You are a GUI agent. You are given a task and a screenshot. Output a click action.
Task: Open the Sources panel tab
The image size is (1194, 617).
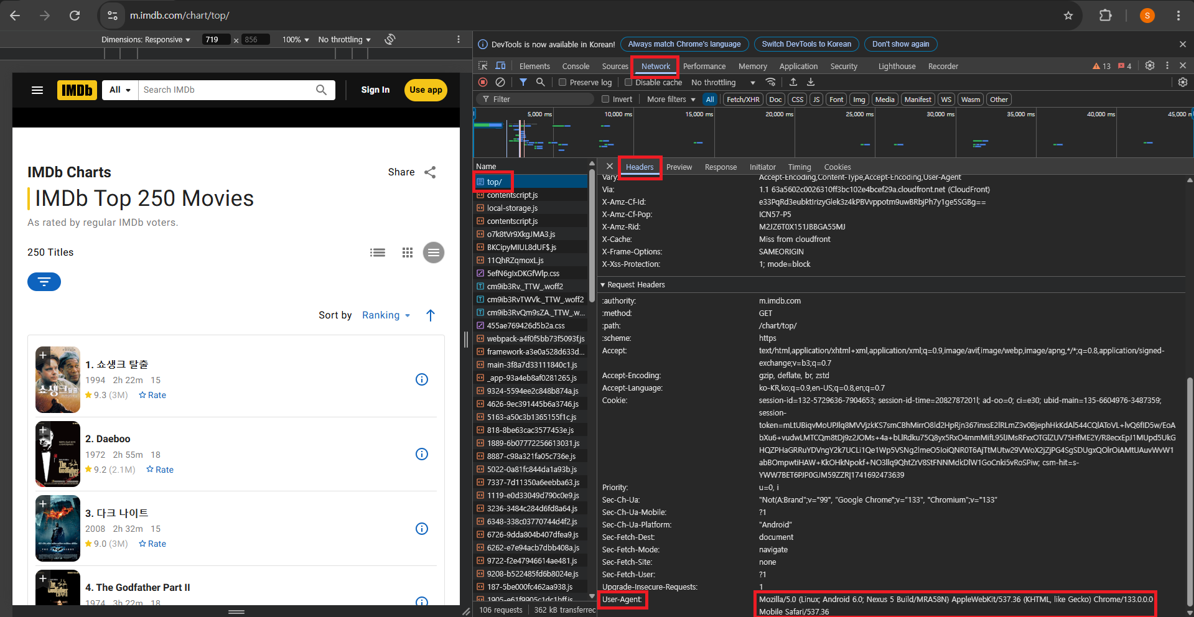coord(615,66)
